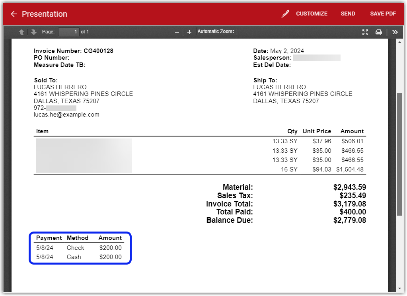Click the scrollbar up arrow

tap(399, 42)
